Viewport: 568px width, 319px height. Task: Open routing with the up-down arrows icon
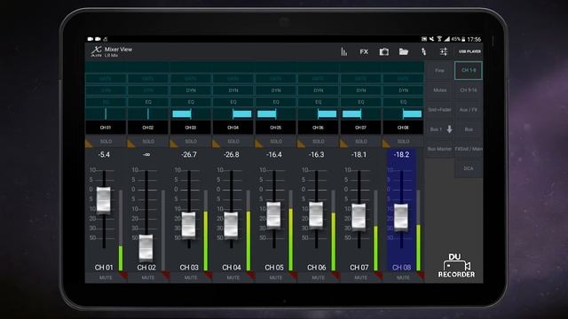click(423, 51)
